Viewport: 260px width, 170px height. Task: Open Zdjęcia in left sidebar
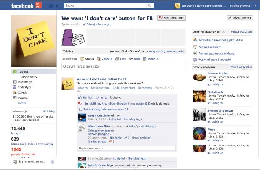coord(20,92)
